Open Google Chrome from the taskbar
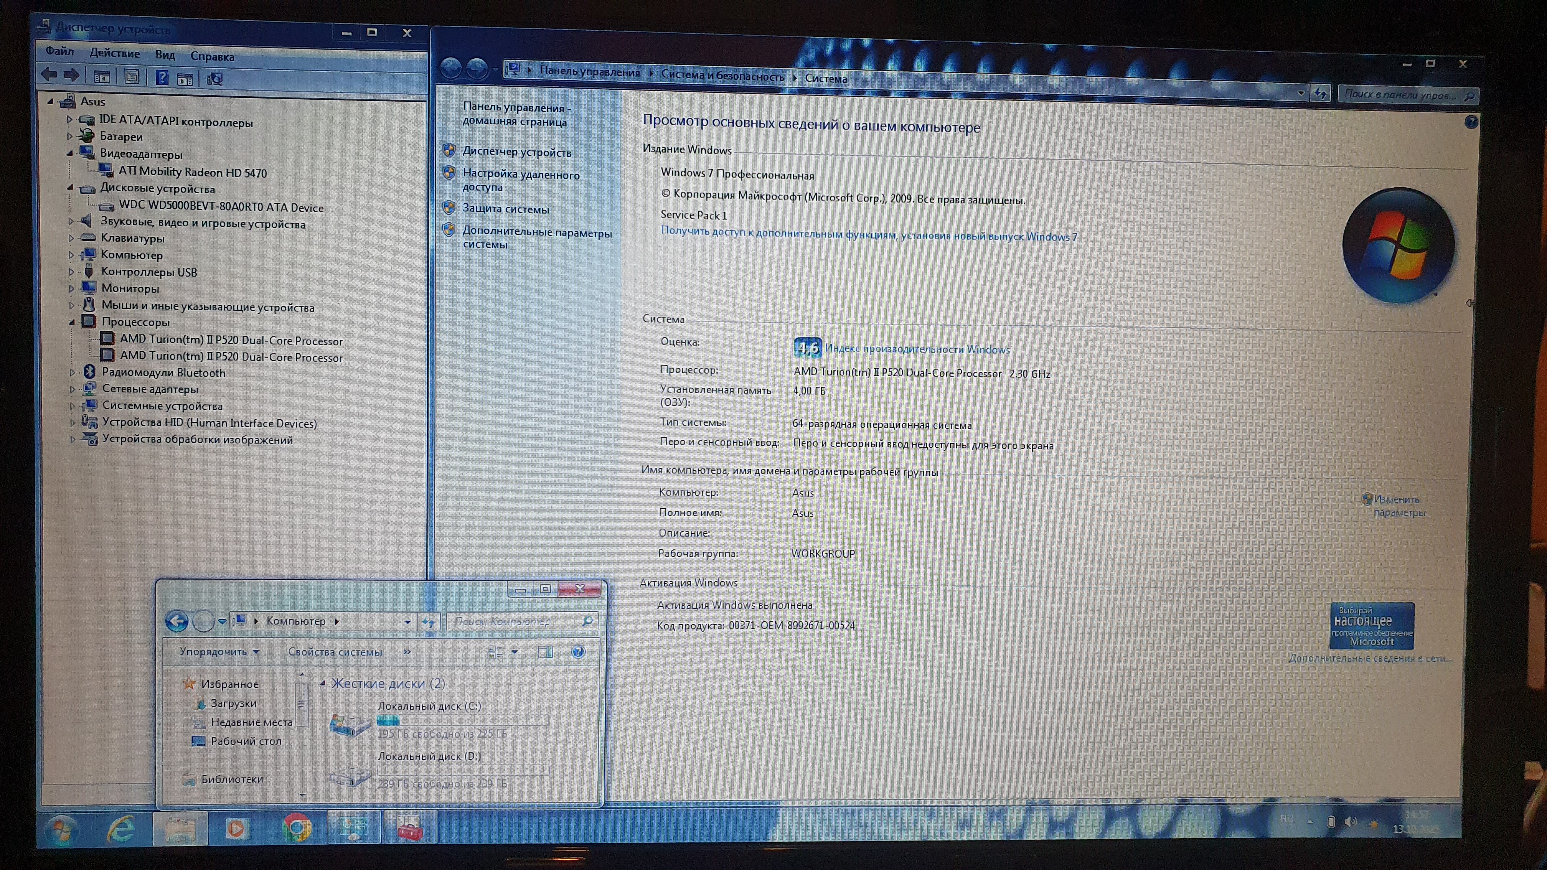Image resolution: width=1547 pixels, height=870 pixels. (x=297, y=828)
